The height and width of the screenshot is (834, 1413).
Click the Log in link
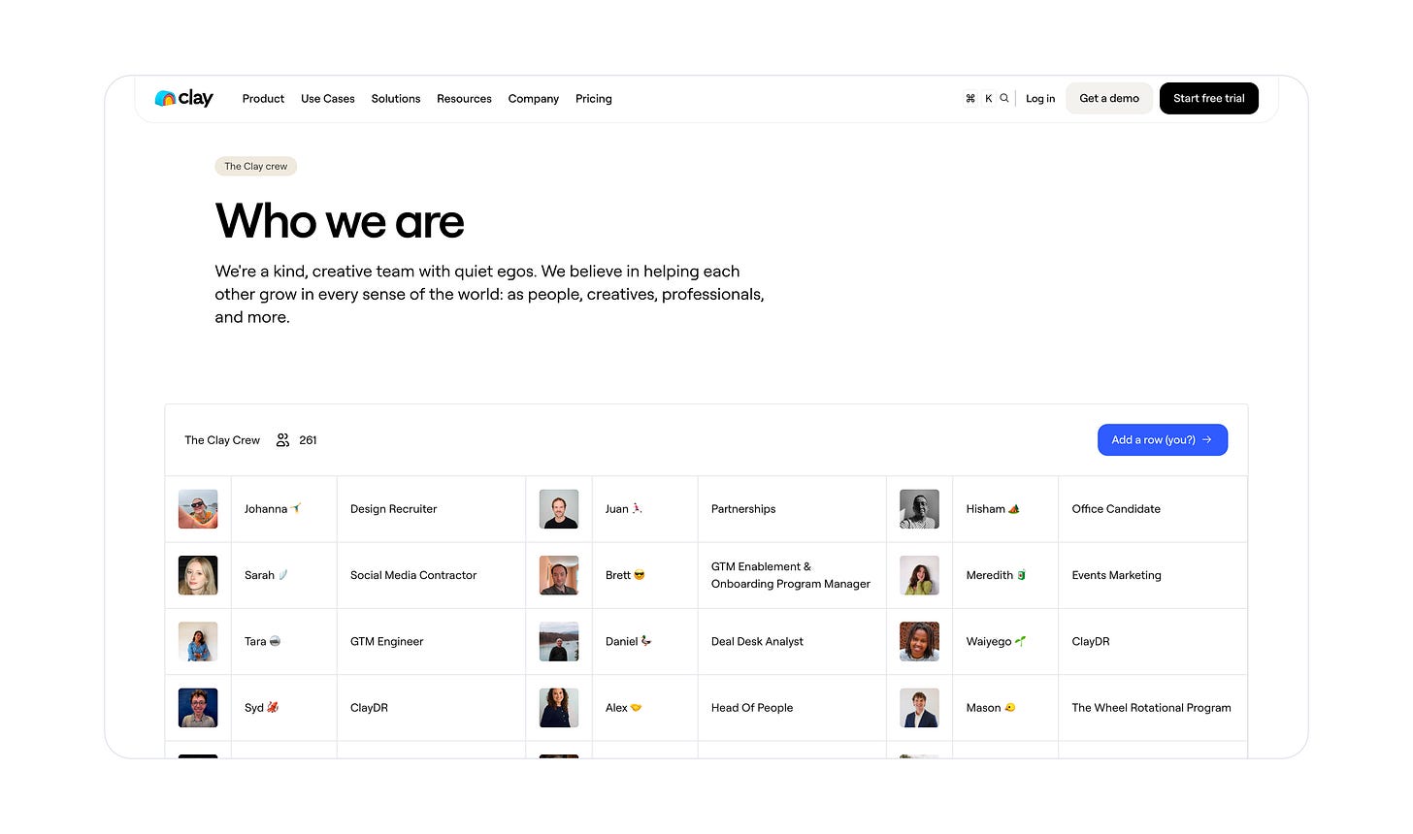pos(1040,99)
